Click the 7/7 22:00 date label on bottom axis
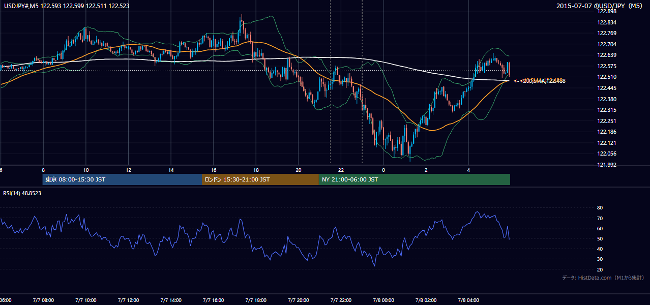 [341, 300]
